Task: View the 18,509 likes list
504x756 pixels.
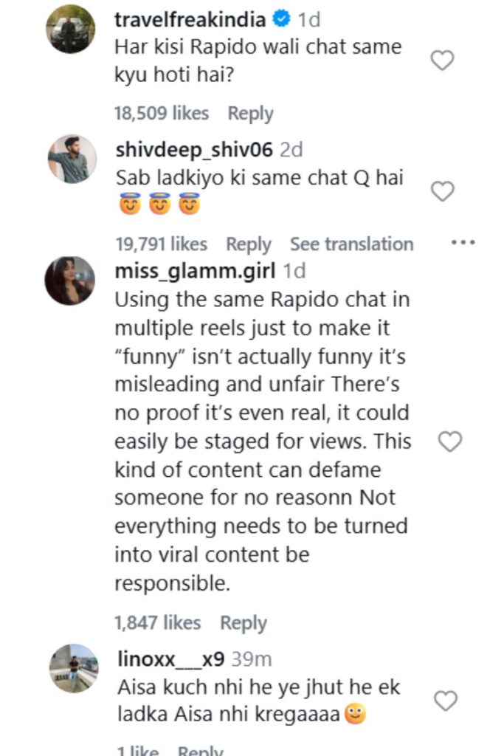Action: coord(161,114)
